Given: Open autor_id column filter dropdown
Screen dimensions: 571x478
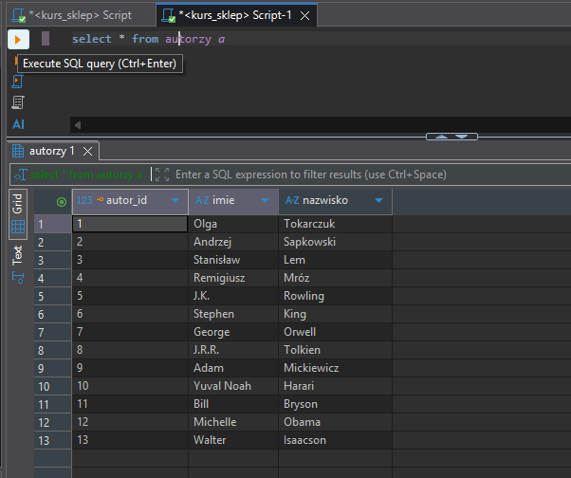Looking at the screenshot, I should click(x=175, y=201).
